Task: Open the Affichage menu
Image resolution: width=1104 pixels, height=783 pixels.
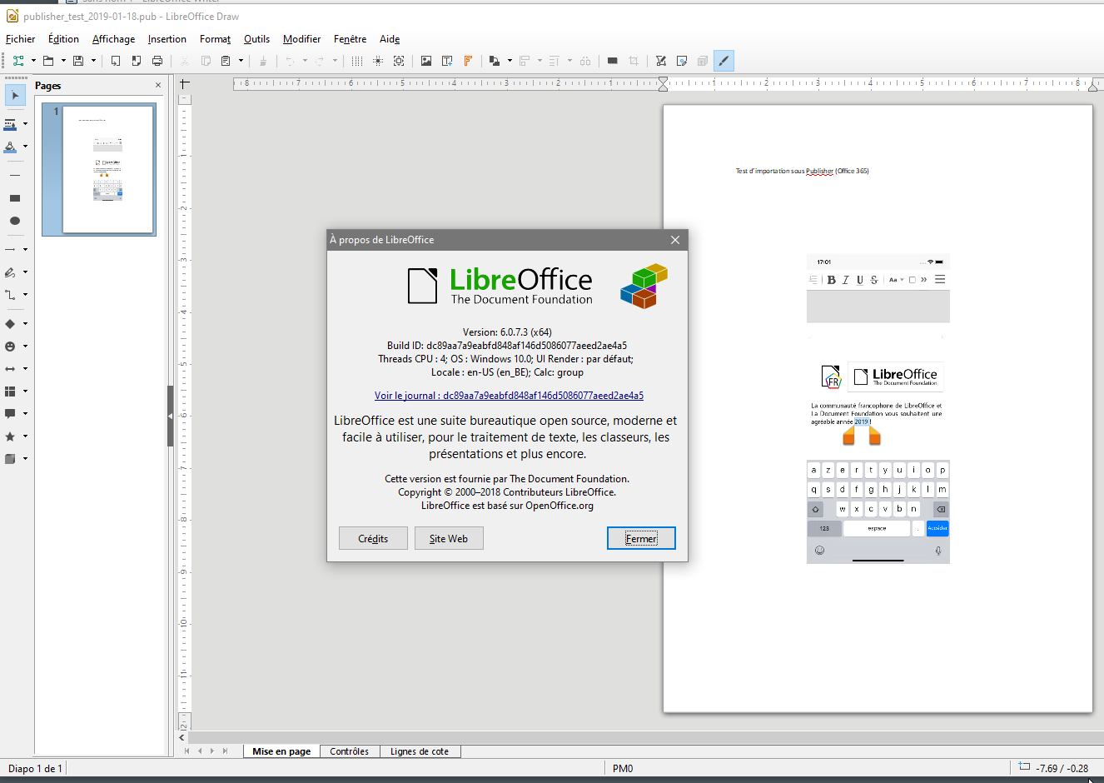Action: click(x=113, y=39)
